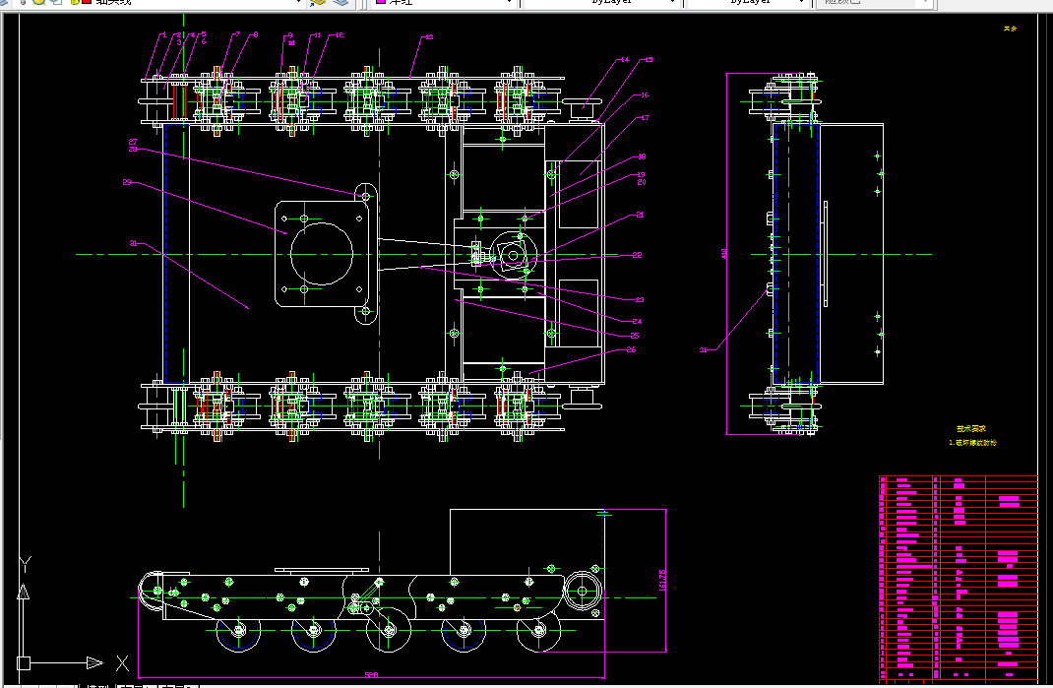The image size is (1053, 688).
Task: Select callout number 18
Action: tap(642, 156)
